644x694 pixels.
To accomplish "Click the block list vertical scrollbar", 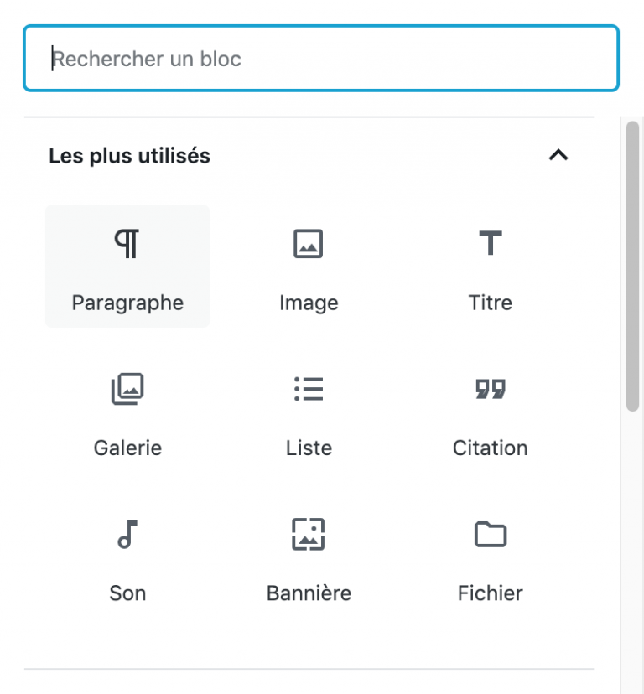I will tap(632, 267).
